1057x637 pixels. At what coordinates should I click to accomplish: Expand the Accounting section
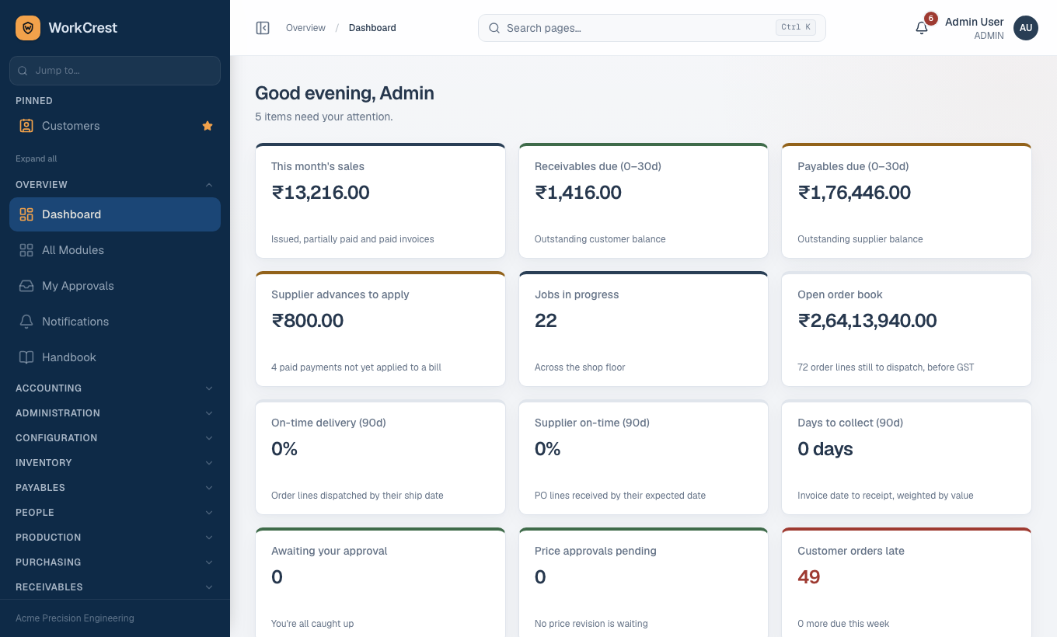tap(115, 388)
